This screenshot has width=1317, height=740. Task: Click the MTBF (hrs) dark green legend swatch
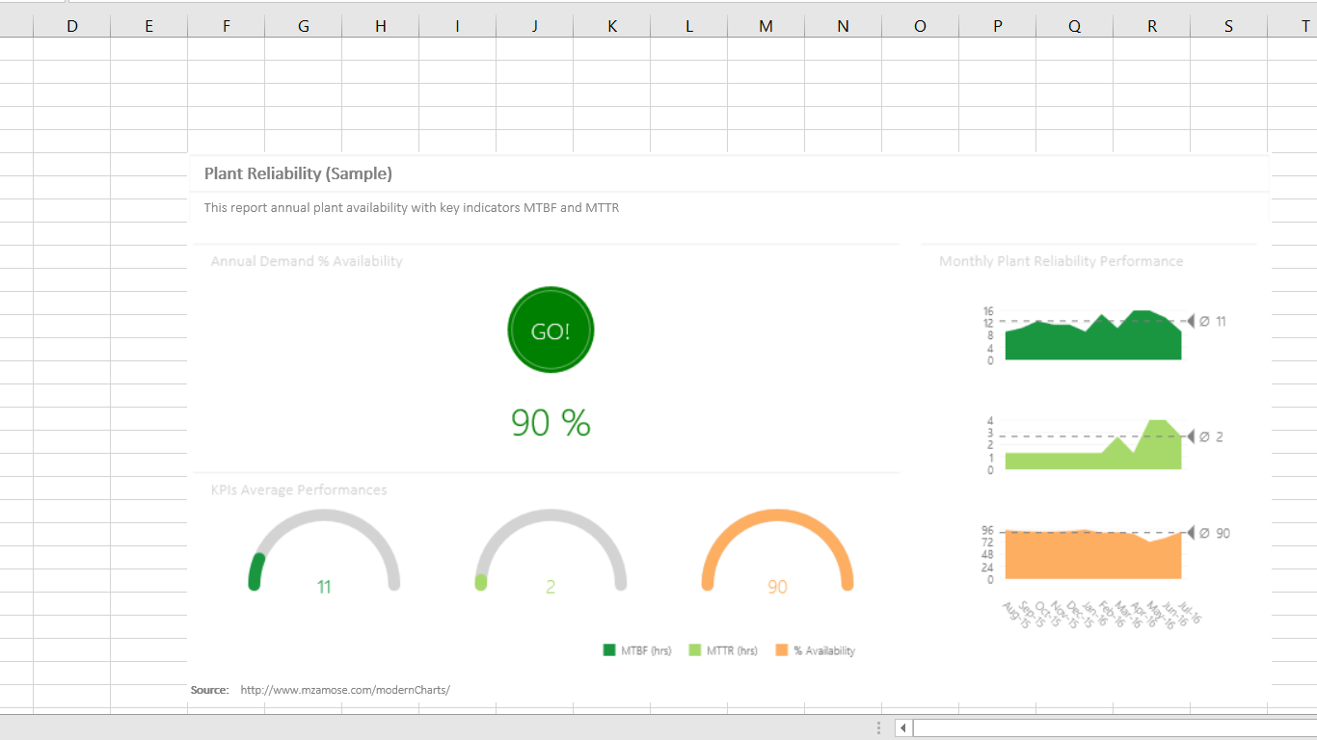[x=609, y=650]
